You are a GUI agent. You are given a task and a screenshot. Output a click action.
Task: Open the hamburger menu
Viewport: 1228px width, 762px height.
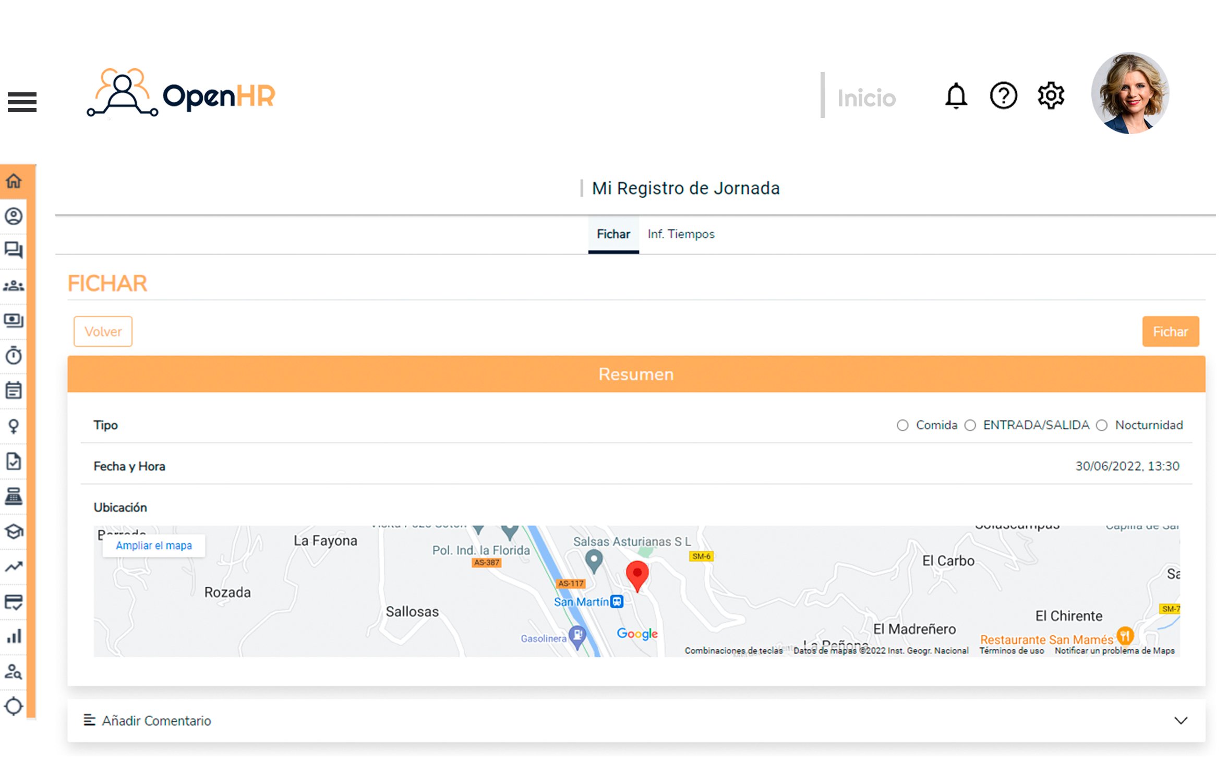tap(22, 102)
